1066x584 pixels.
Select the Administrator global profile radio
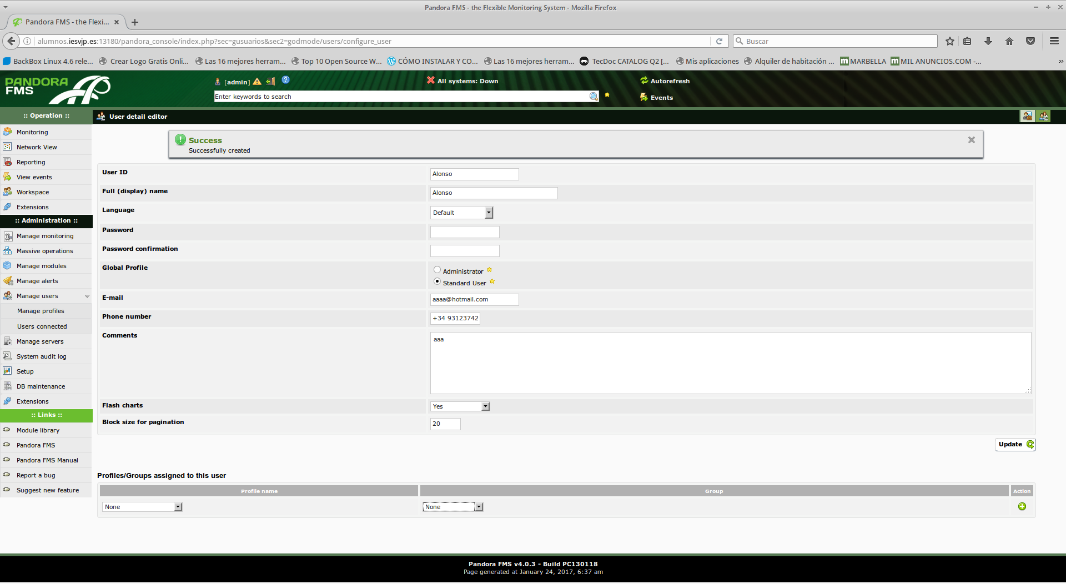437,270
